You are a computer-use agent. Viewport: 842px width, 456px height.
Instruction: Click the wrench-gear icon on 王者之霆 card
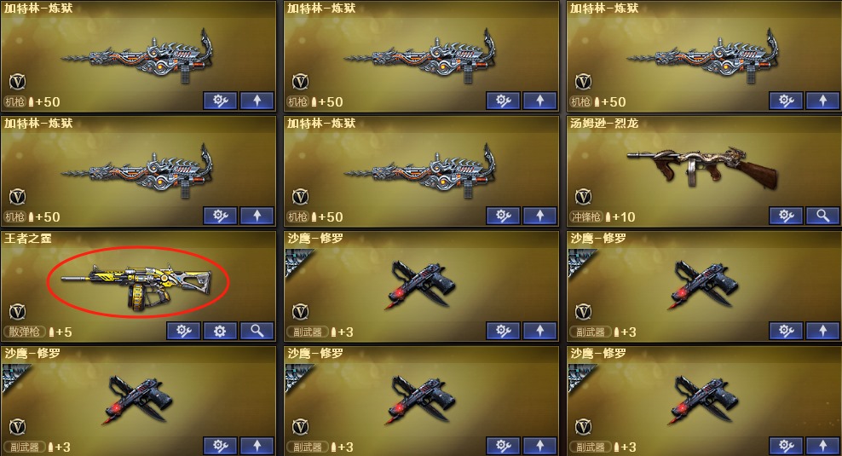tap(183, 331)
